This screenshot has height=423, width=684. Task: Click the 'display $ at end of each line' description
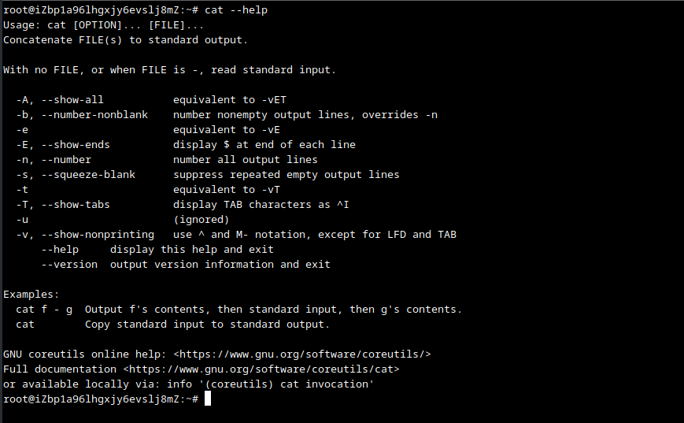tap(264, 145)
